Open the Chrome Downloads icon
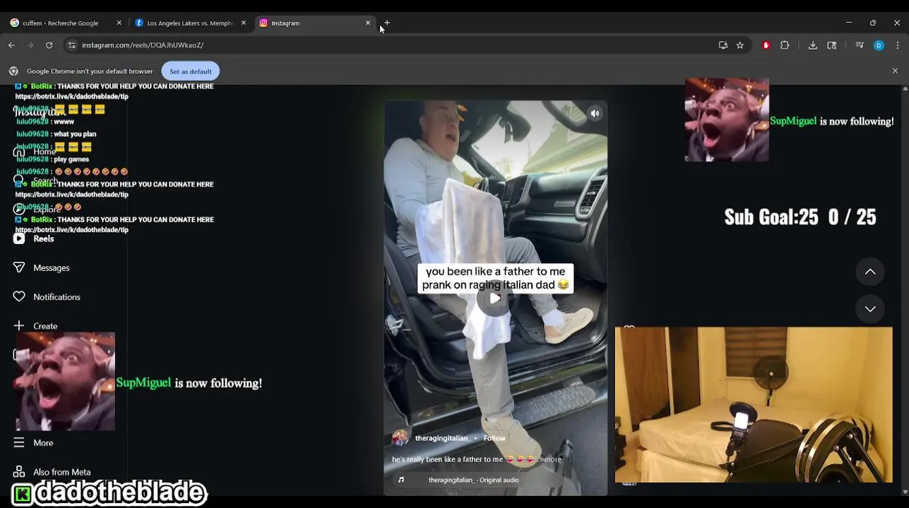Viewport: 909px width, 508px height. click(x=813, y=45)
